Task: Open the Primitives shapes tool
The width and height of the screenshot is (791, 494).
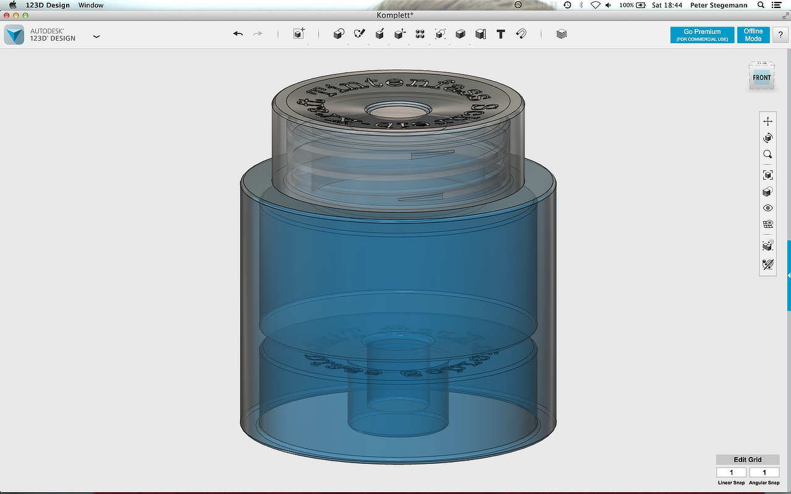Action: click(339, 34)
